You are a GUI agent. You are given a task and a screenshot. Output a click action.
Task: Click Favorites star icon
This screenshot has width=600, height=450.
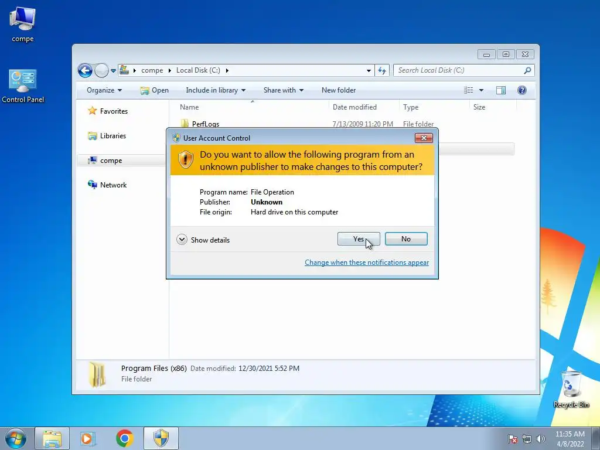tap(92, 111)
